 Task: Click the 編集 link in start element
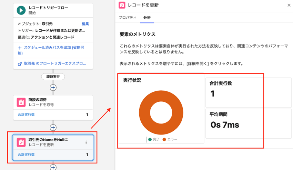click(85, 24)
